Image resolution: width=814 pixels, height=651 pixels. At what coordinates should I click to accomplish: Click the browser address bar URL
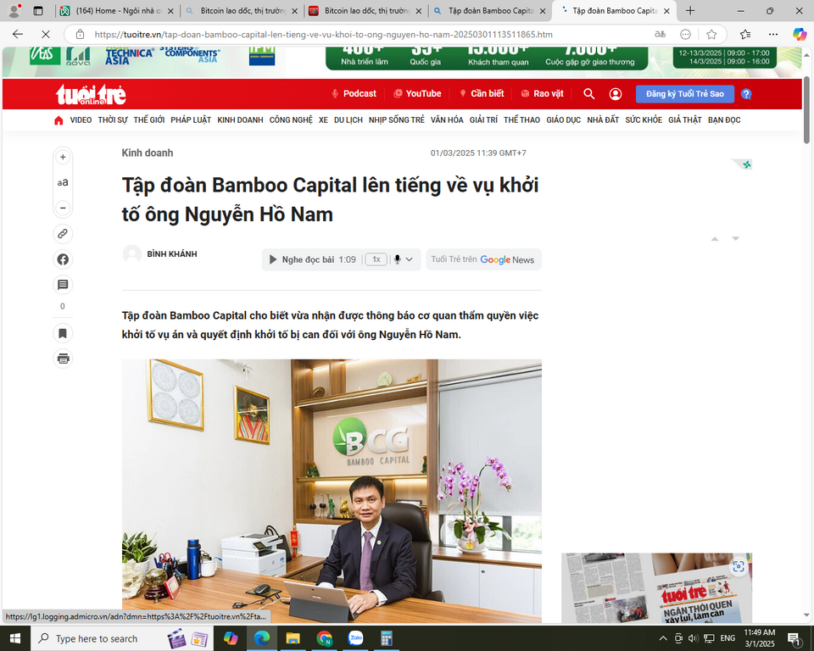coord(323,34)
